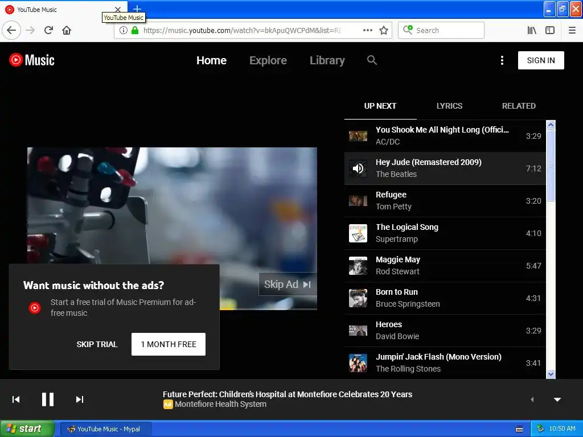Click the Safely Remove Hardware tray icon
The image size is (583, 437).
(541, 429)
